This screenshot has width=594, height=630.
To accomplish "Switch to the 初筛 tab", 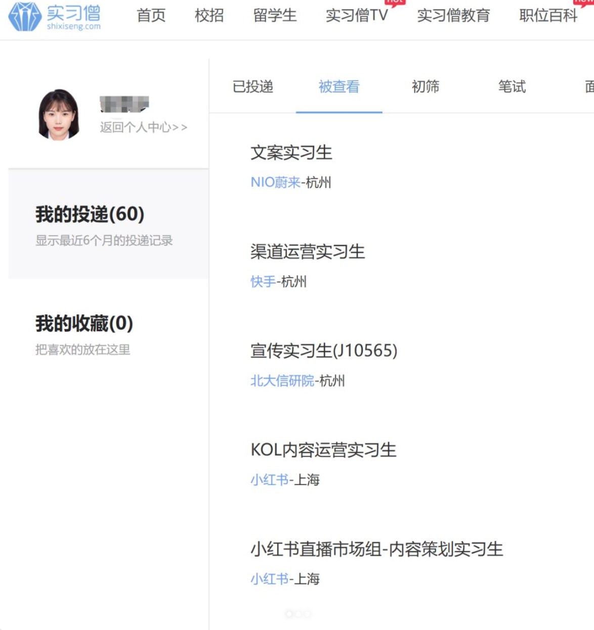I will point(426,86).
